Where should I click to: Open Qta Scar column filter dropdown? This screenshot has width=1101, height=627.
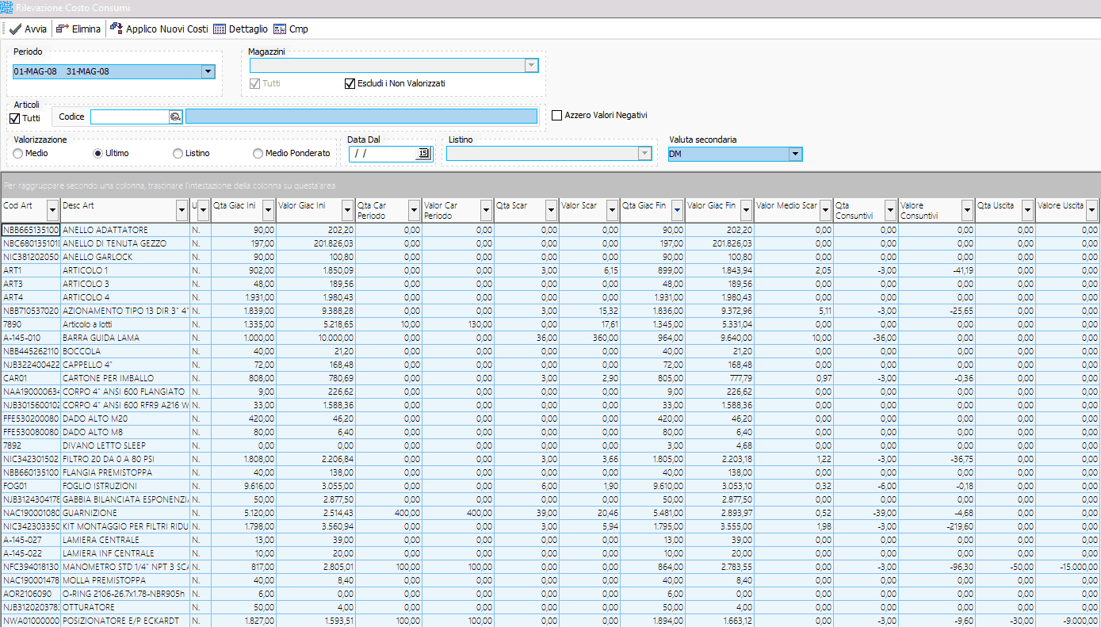click(552, 210)
